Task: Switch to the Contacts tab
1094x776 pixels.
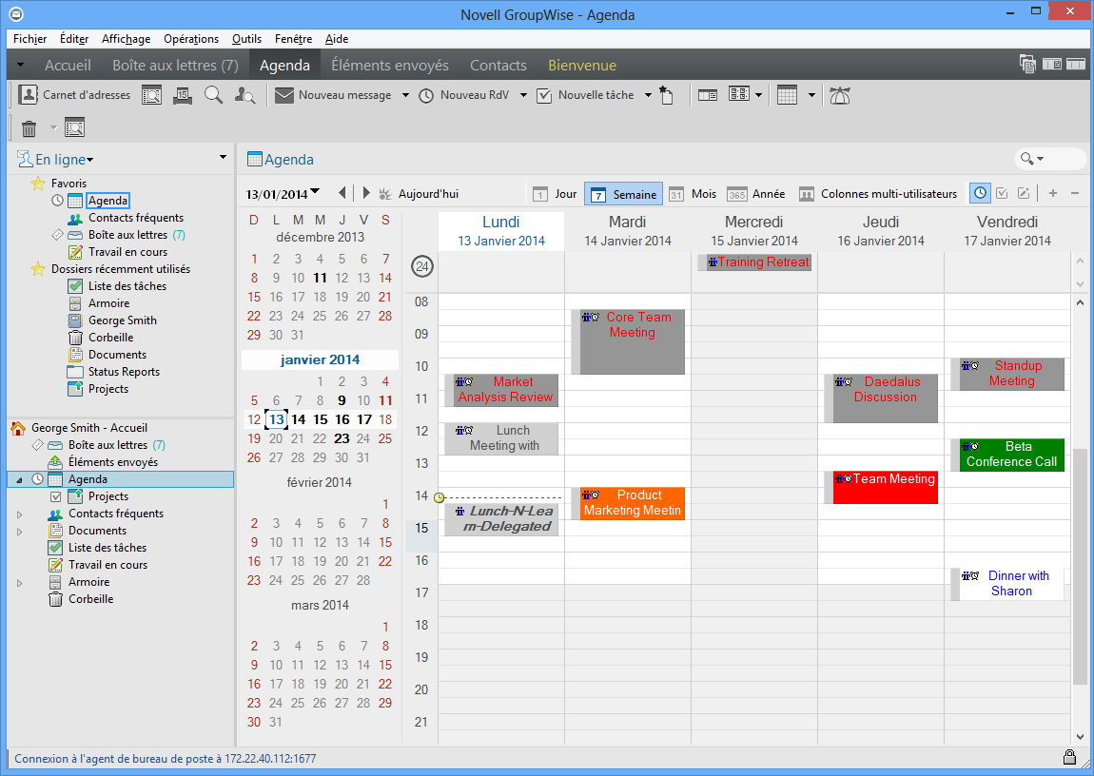Action: point(498,65)
